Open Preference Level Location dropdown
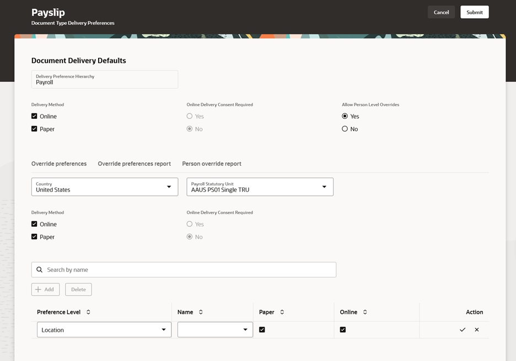 point(104,330)
